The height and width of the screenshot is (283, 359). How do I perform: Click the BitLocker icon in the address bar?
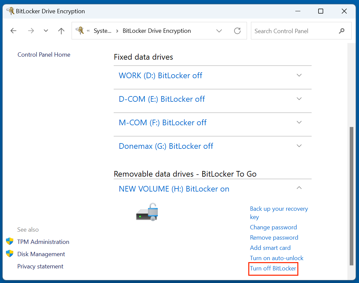tap(80, 30)
